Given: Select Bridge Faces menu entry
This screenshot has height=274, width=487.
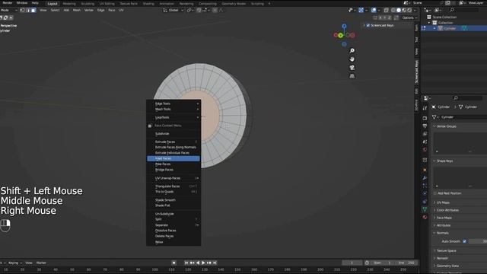Looking at the screenshot, I should click(x=173, y=170).
